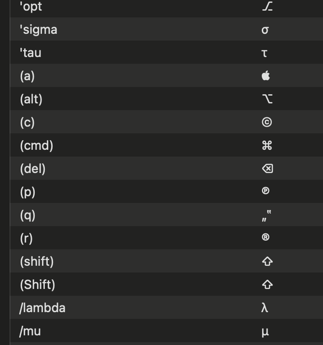Click the registered trademark symbol

click(266, 237)
